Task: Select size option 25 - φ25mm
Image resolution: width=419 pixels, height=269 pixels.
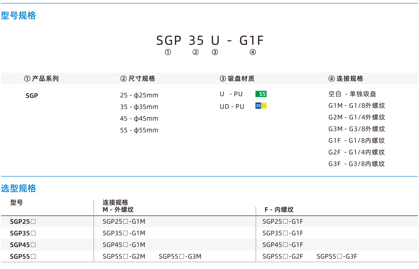Action: pyautogui.click(x=139, y=96)
